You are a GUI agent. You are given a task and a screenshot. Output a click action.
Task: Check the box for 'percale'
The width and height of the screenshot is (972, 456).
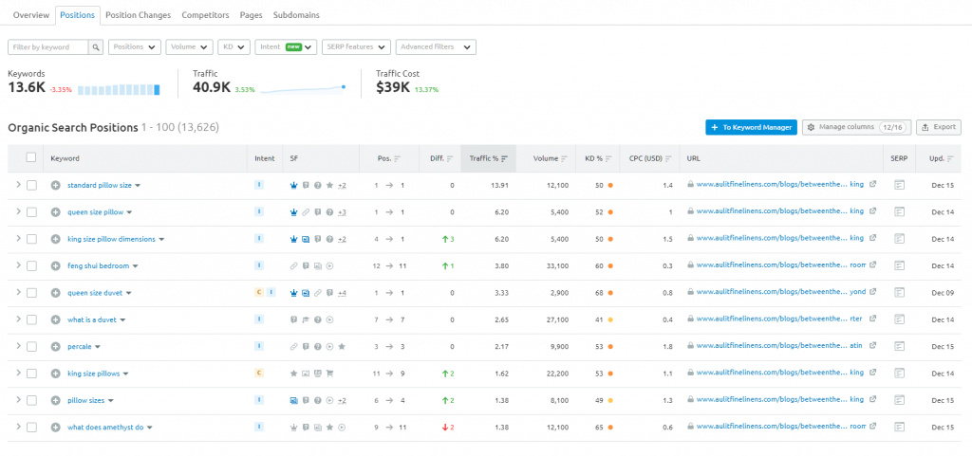click(x=31, y=346)
